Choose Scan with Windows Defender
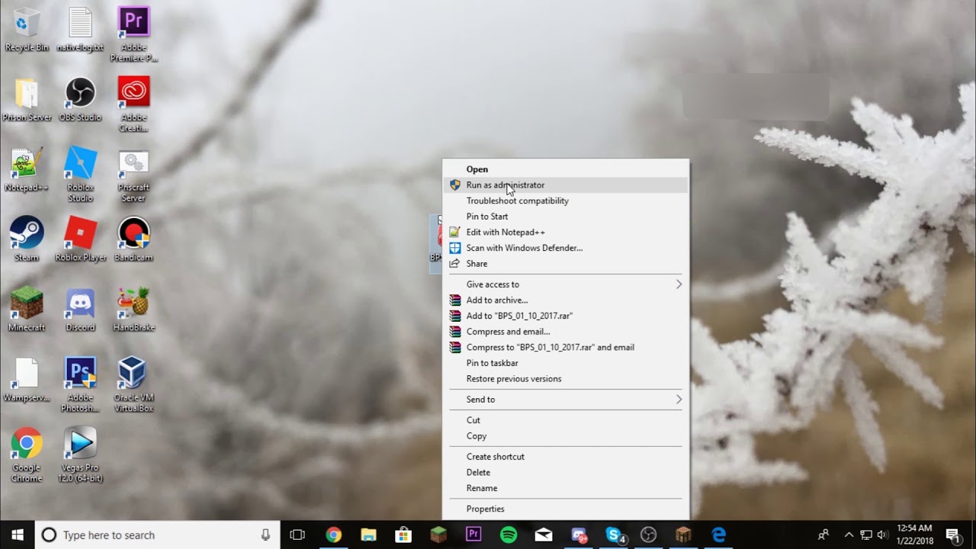 565,248
